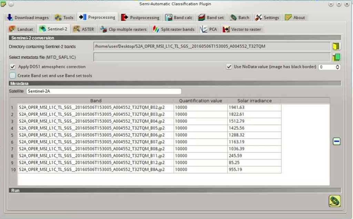Viewport: 353px width, 219px height.
Task: Toggle Use NoData value option
Action: 230,67
